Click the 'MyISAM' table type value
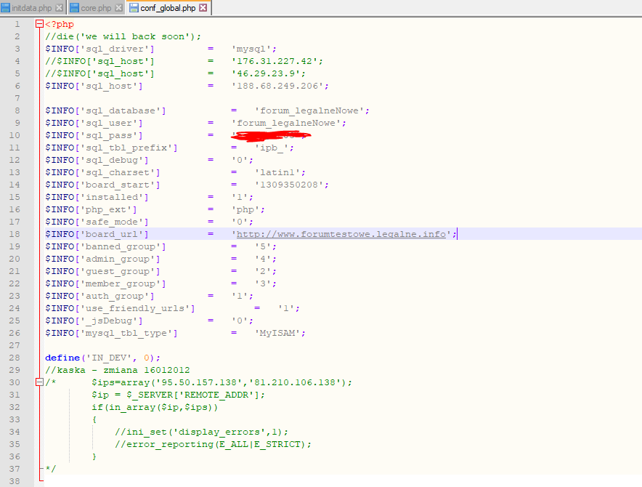This screenshot has height=487, width=642. (280, 333)
